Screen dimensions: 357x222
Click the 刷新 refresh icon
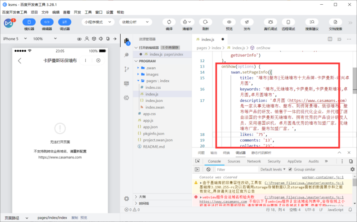click(x=205, y=22)
